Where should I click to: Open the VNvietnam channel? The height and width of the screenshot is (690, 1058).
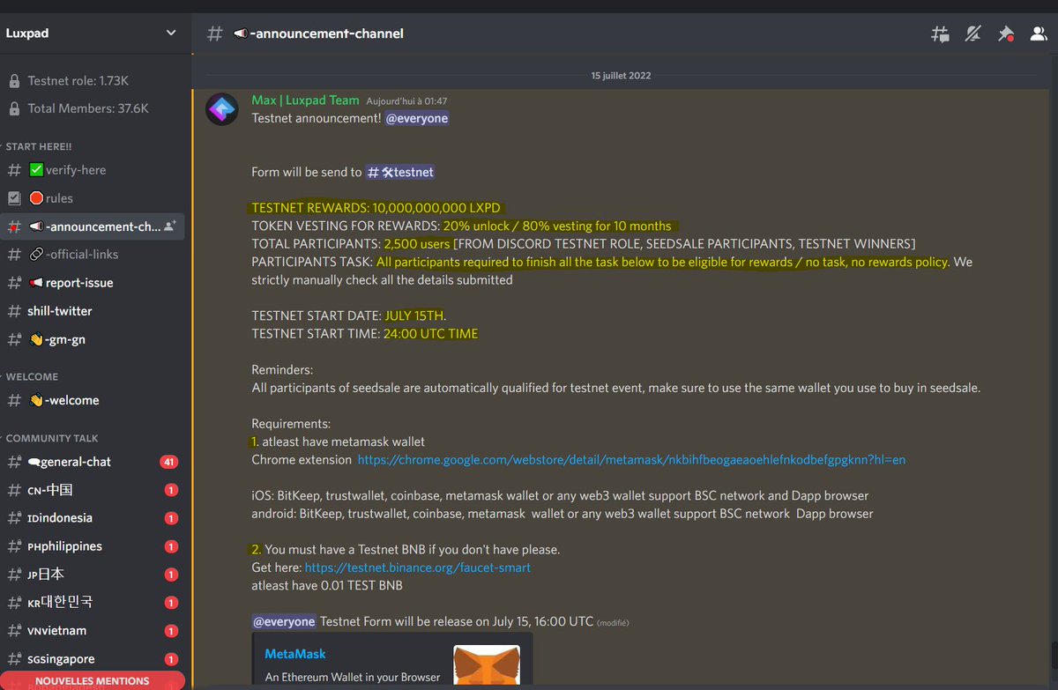coord(93,631)
